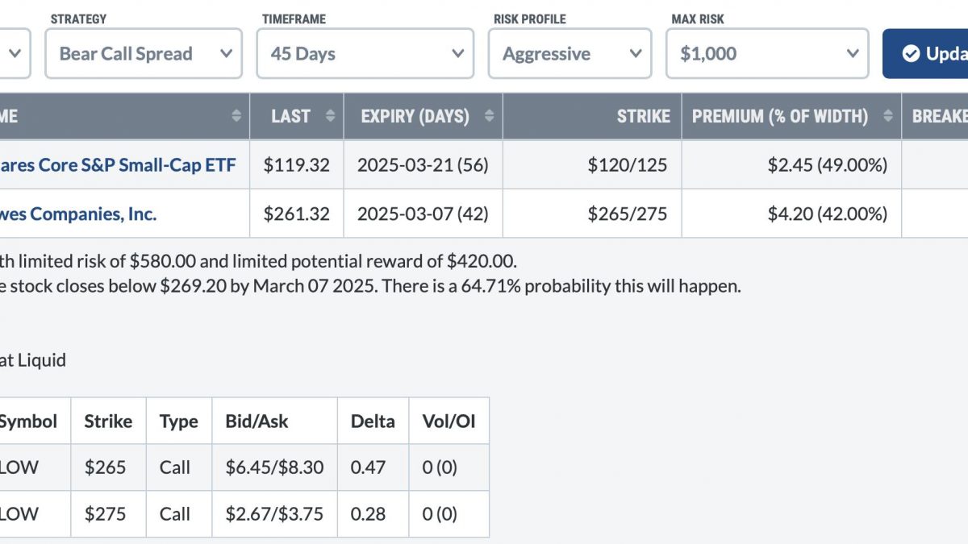Viewport: 968px width, 544px height.
Task: Select the $275 Call strike row cell
Action: point(108,514)
